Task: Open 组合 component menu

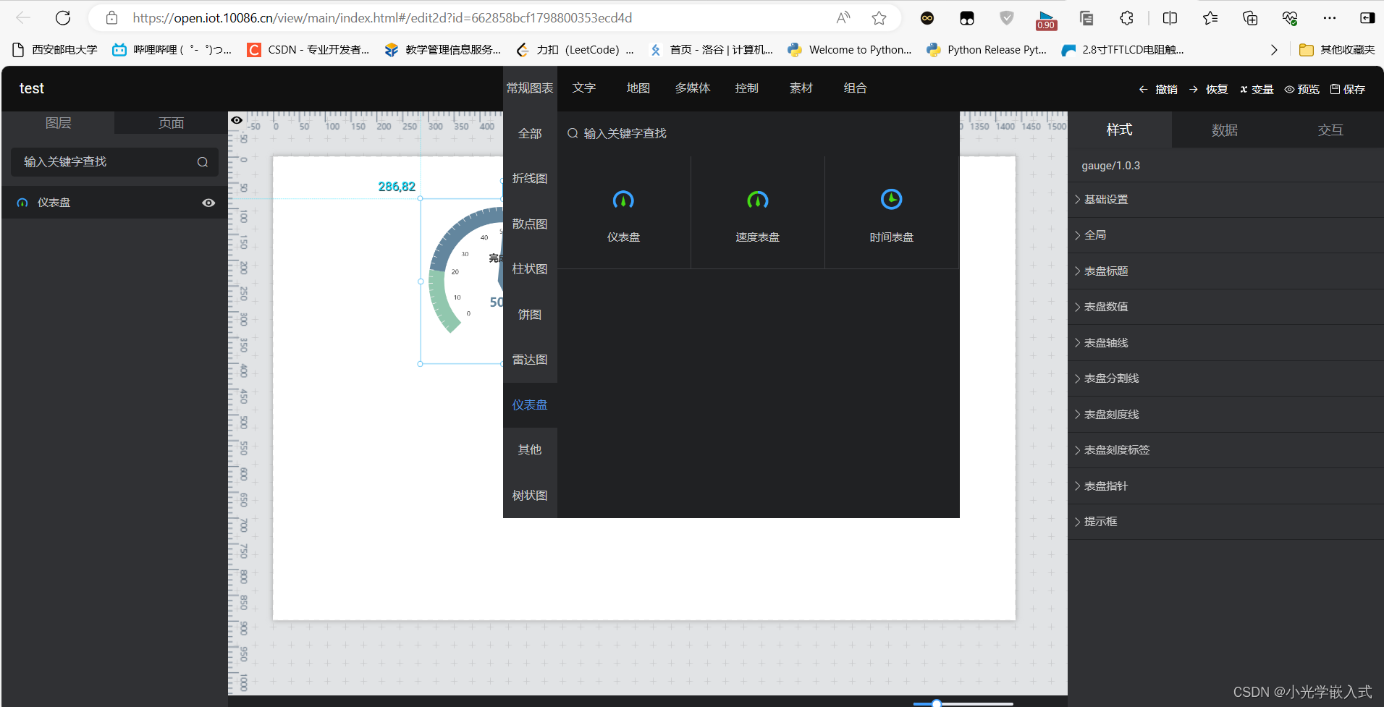Action: pos(855,88)
